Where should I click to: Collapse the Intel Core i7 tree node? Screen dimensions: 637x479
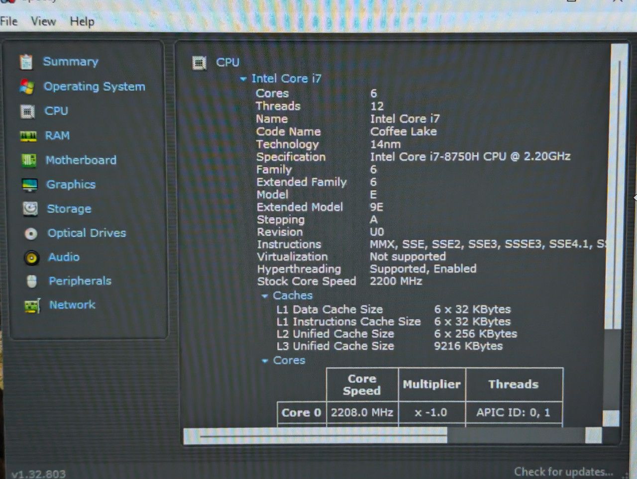[243, 79]
